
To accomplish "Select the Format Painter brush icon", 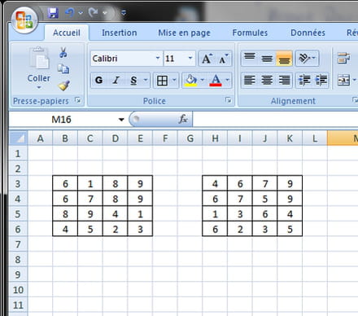I will [63, 86].
